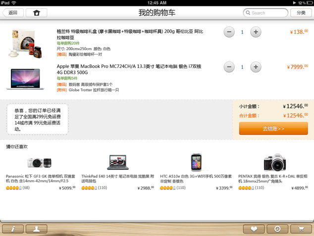
Task: Increase quantity of the coffee gift box
Action: point(256,32)
